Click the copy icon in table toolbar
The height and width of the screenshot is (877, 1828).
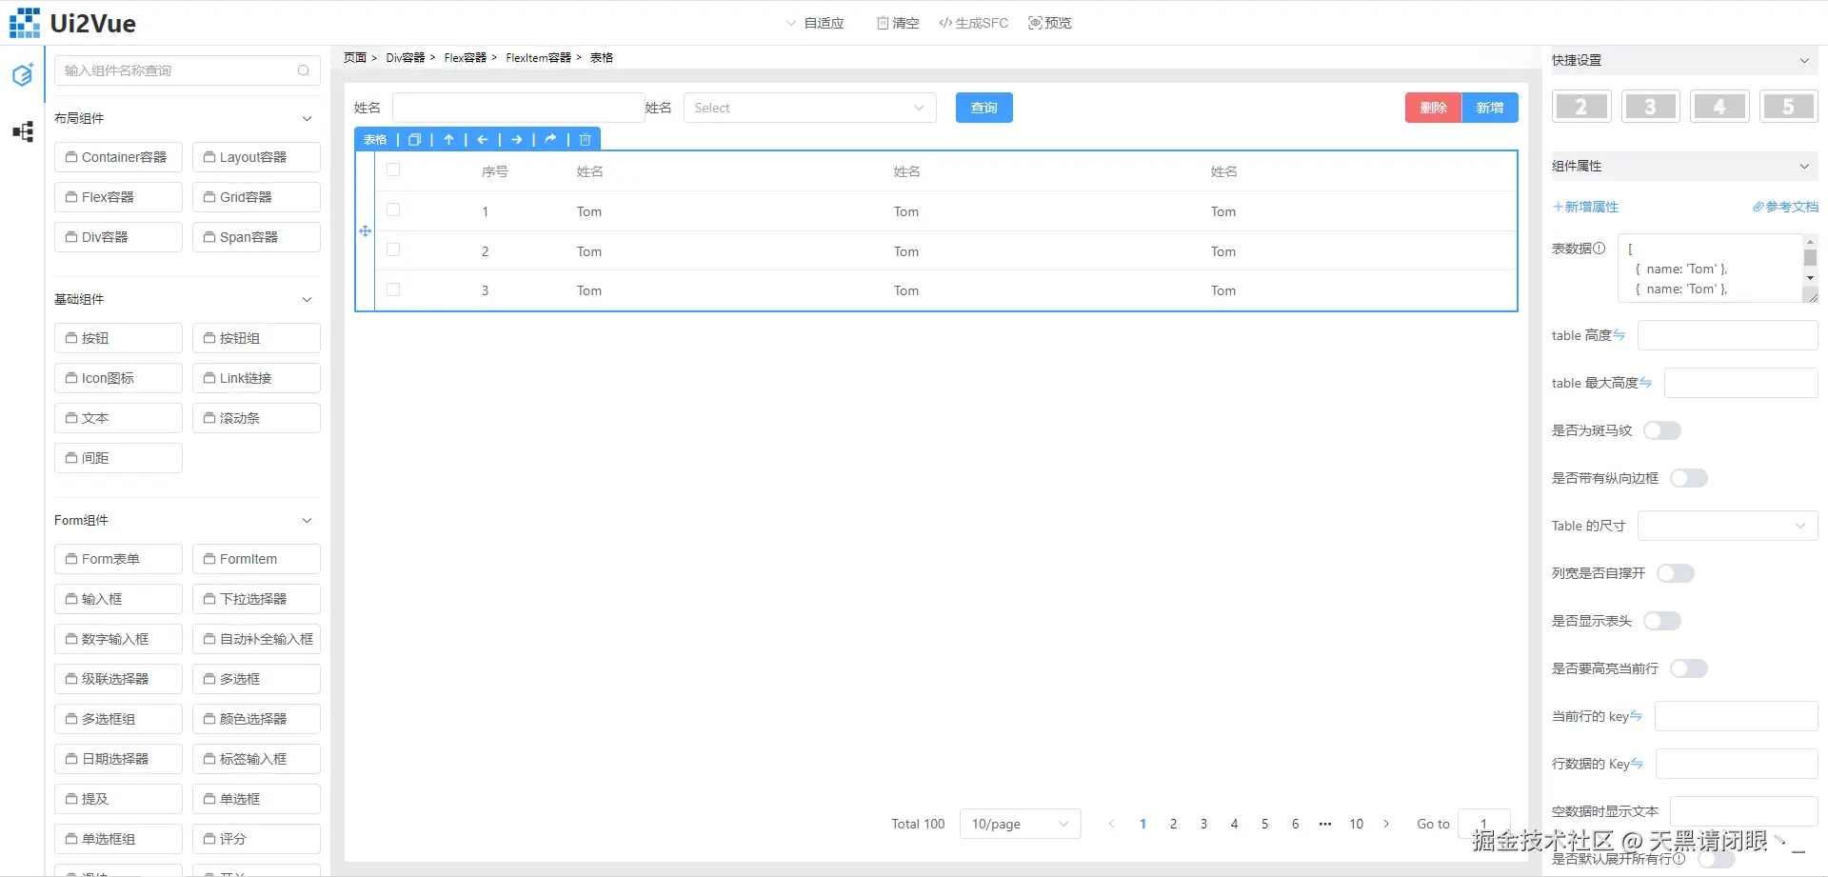(414, 140)
